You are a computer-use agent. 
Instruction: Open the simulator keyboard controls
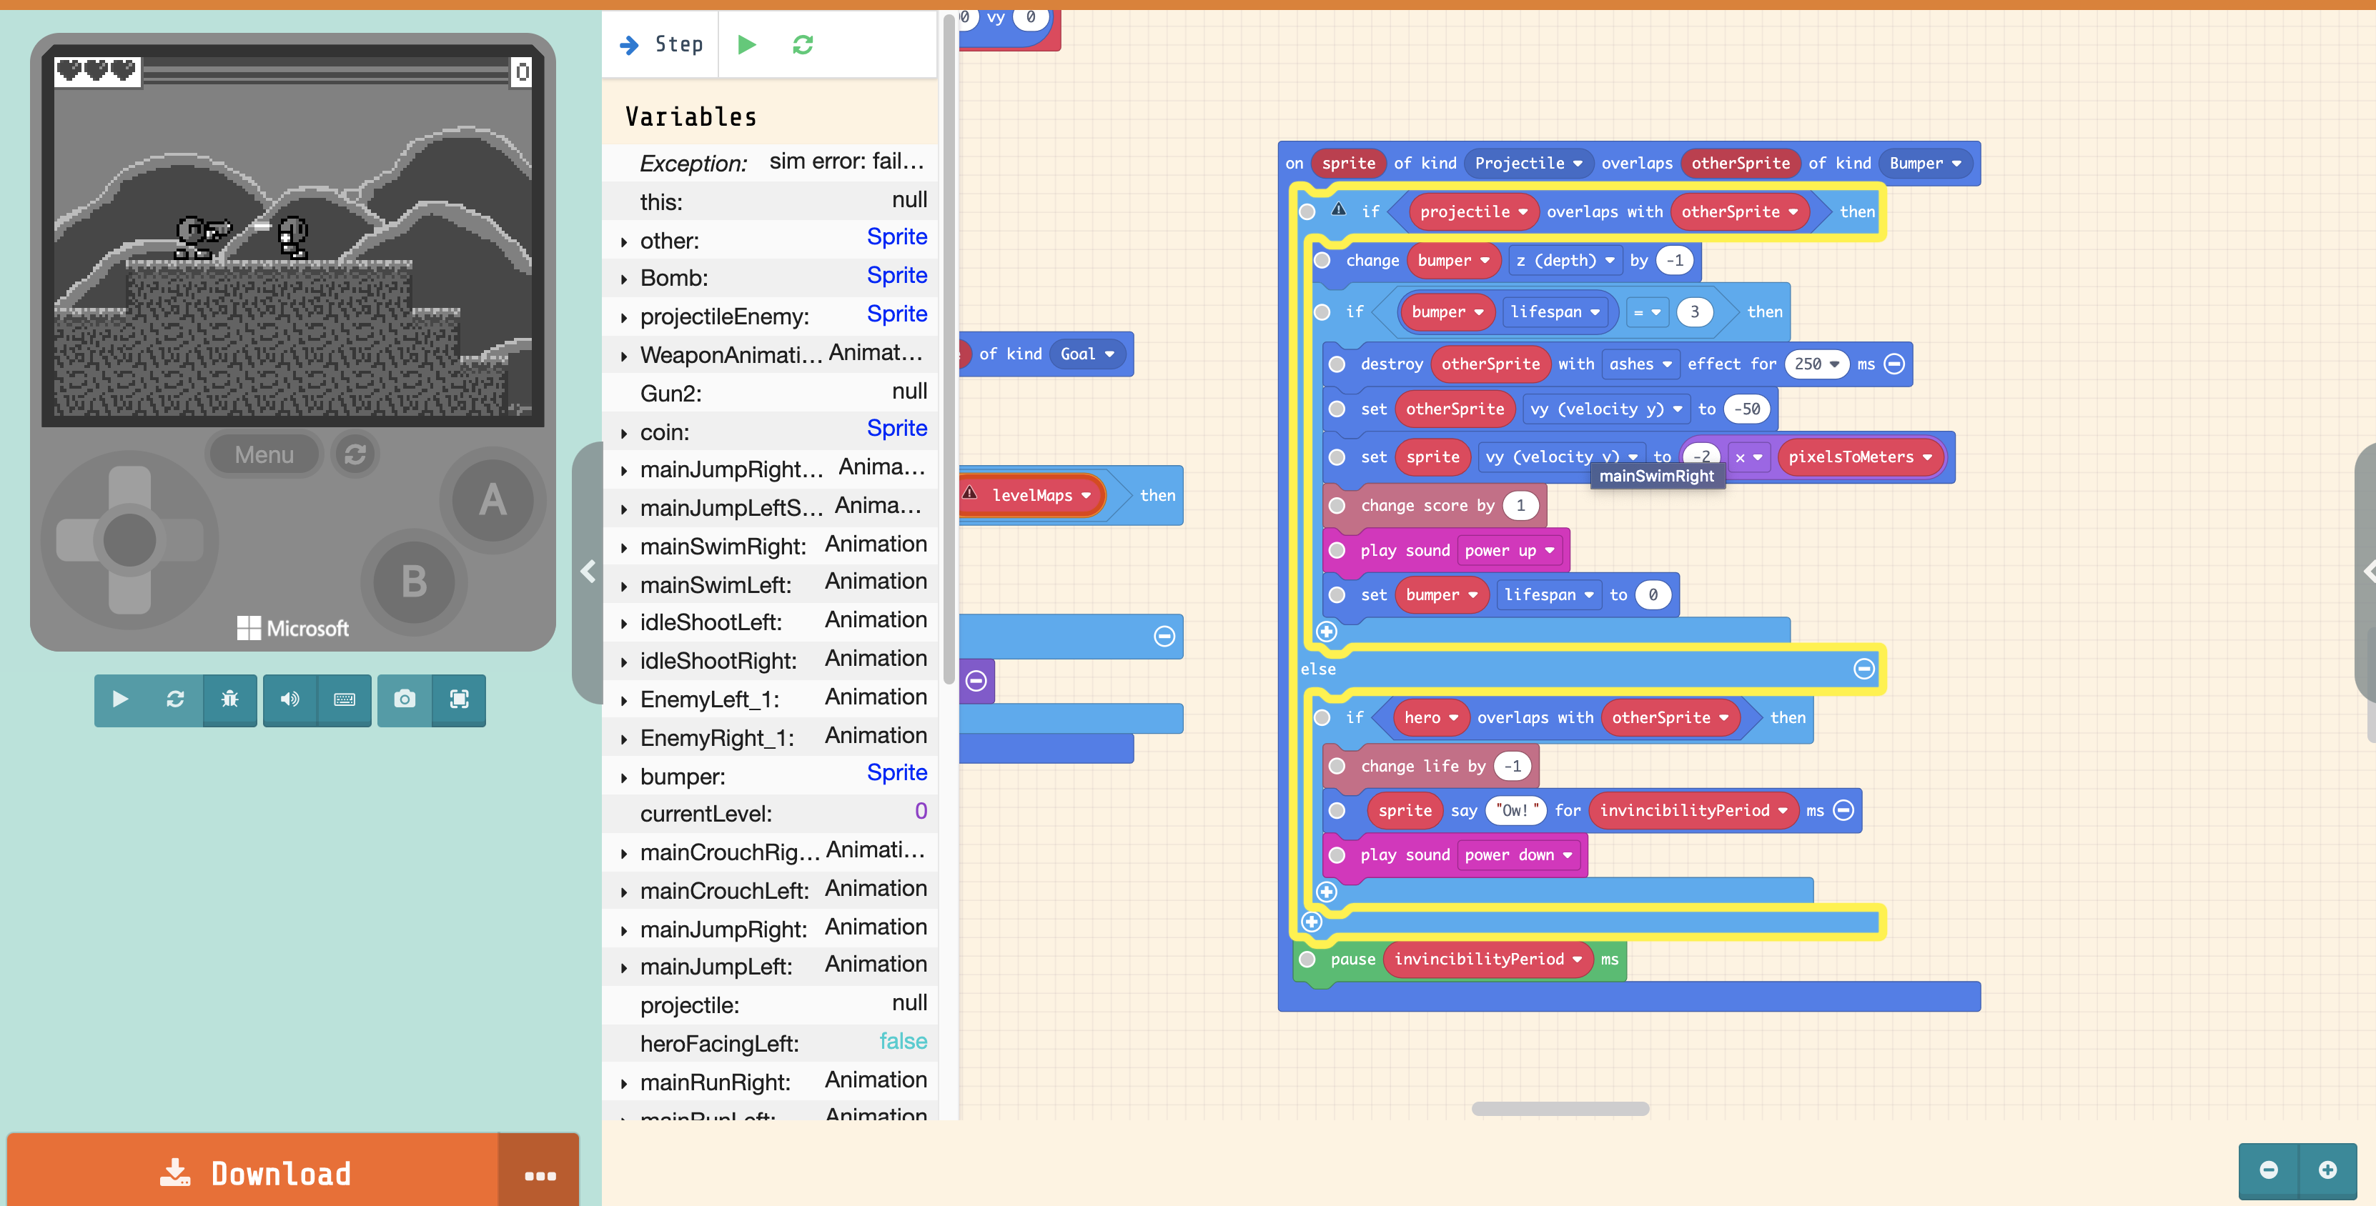click(344, 700)
